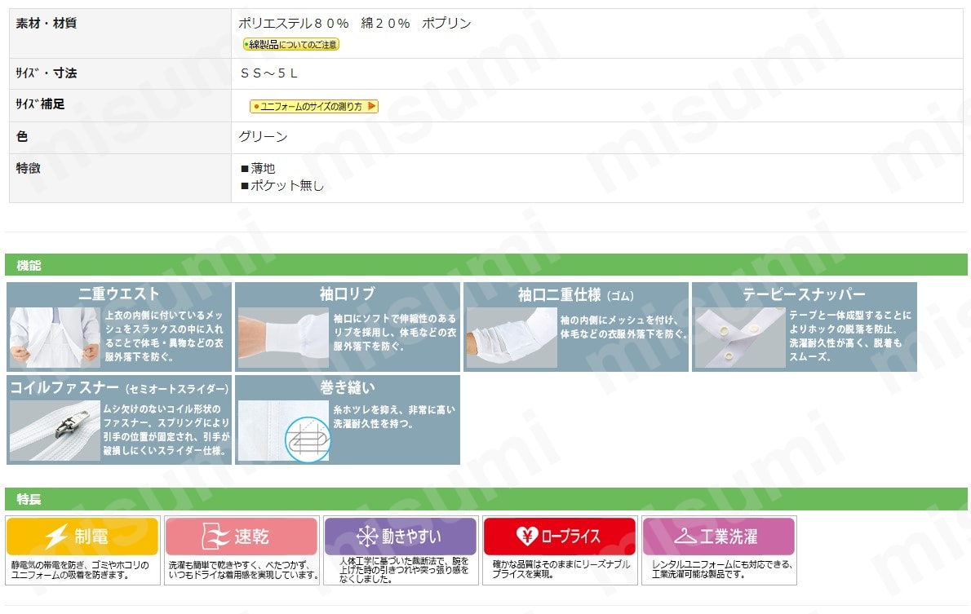Click the 袖口リブ cuff photo
The image size is (971, 614).
coord(284,338)
